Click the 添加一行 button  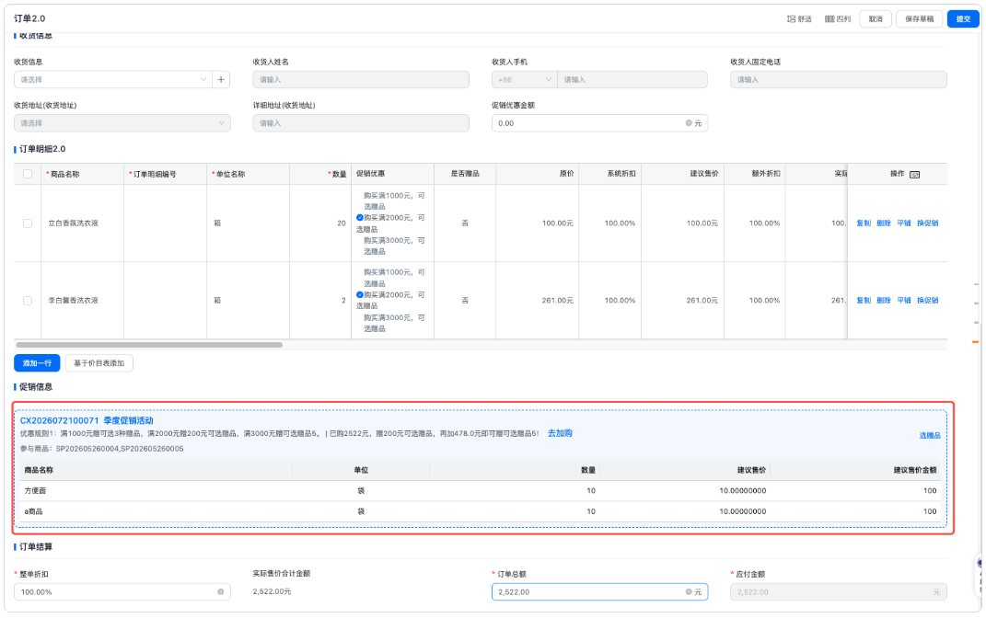click(x=37, y=363)
